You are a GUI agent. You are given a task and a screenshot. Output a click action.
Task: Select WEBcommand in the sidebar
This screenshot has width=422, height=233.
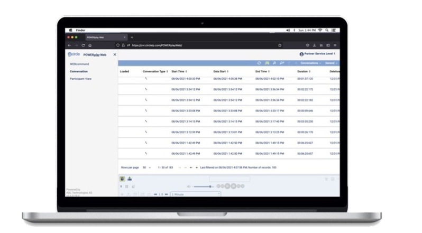pyautogui.click(x=79, y=63)
